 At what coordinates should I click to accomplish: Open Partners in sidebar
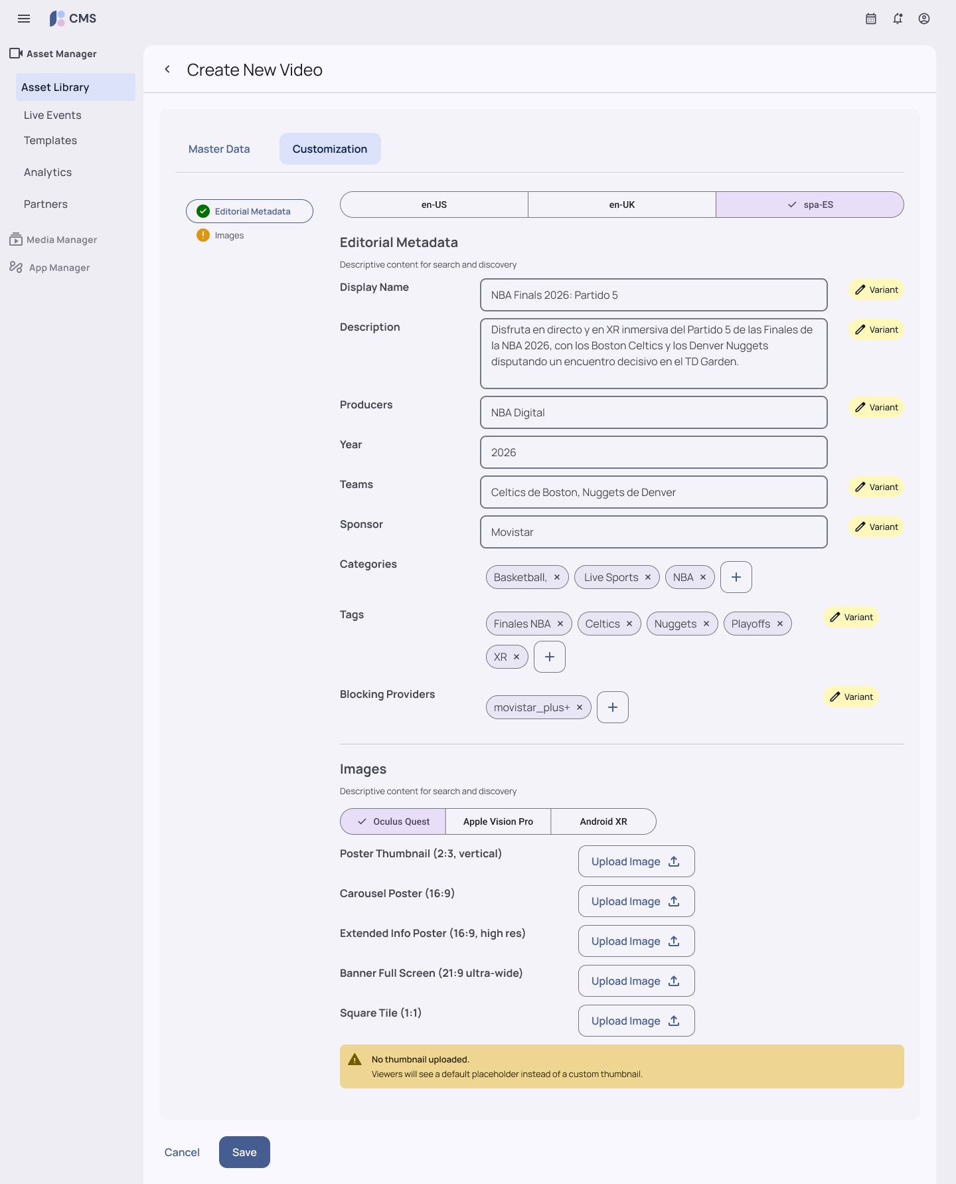tap(46, 204)
